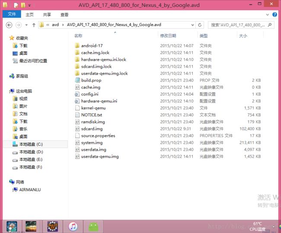Select the cache.img disc image icon
Screen dimensions: 281x233
[x=77, y=87]
